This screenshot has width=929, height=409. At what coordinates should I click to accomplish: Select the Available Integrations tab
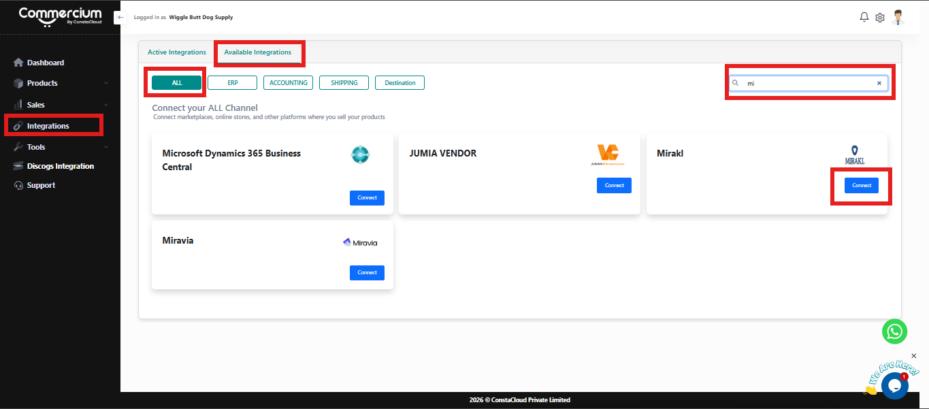pyautogui.click(x=258, y=52)
